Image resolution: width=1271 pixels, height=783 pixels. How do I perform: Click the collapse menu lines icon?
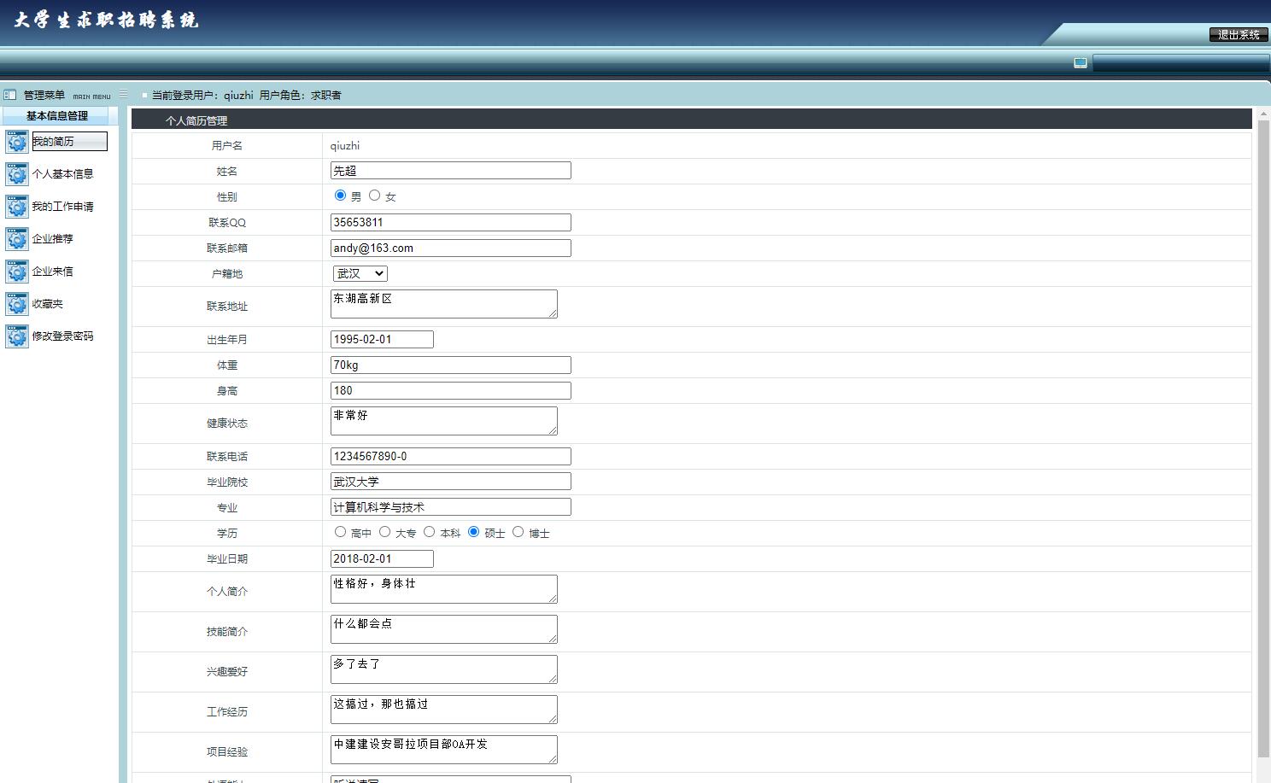click(x=124, y=94)
